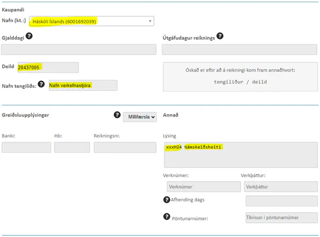Click the Pöntunarnúmer help icon
This screenshot has width=320, height=237.
pyautogui.click(x=167, y=217)
